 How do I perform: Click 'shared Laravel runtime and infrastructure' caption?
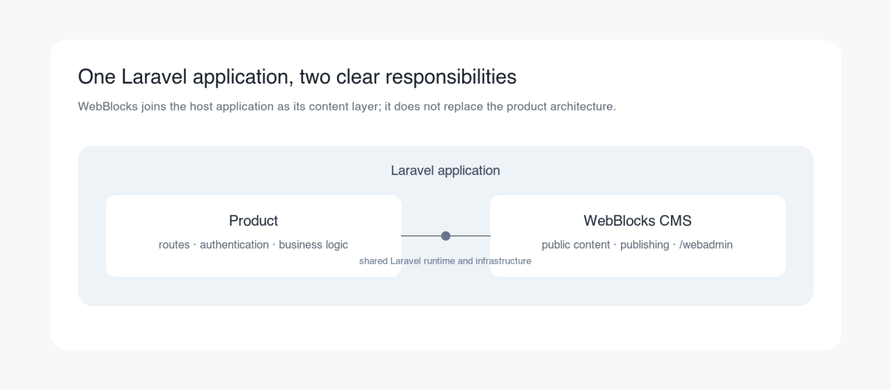pyautogui.click(x=445, y=261)
